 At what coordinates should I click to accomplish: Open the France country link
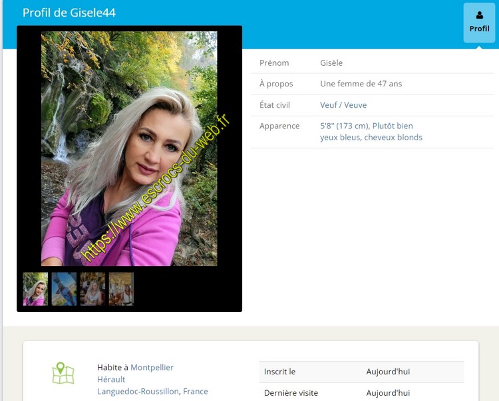196,392
